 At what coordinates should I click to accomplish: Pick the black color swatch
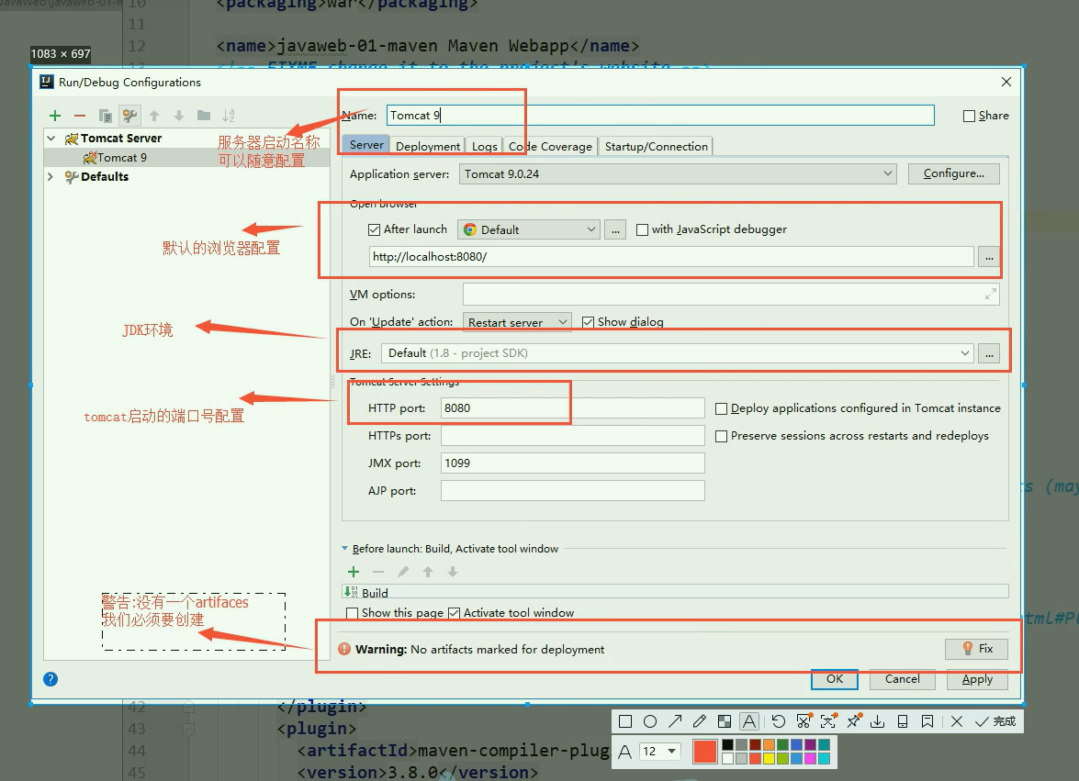click(x=727, y=745)
